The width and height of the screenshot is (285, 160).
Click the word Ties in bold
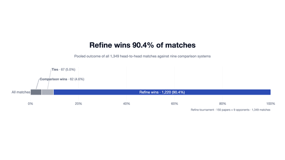(55, 69)
